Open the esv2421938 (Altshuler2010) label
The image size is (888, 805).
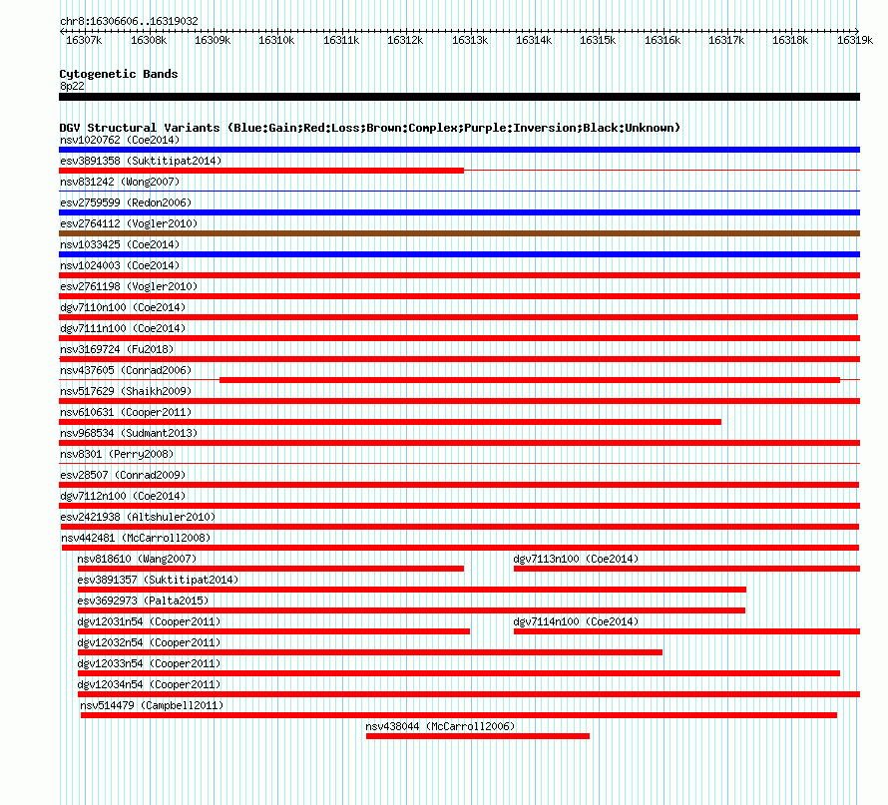138,517
